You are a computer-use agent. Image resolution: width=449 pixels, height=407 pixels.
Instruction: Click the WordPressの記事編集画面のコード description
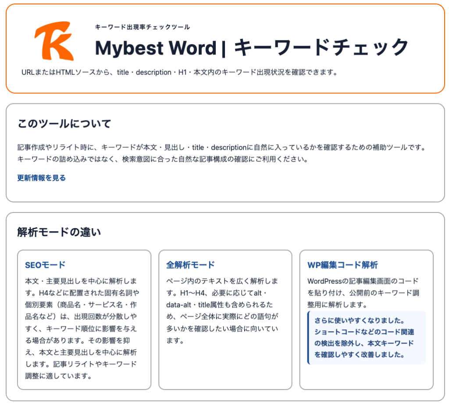tap(363, 293)
